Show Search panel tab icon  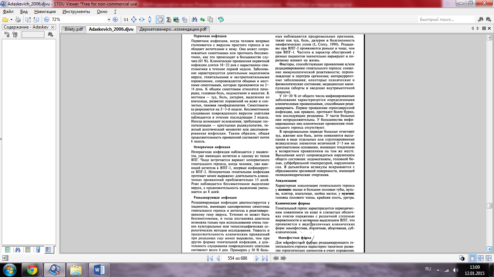18,250
